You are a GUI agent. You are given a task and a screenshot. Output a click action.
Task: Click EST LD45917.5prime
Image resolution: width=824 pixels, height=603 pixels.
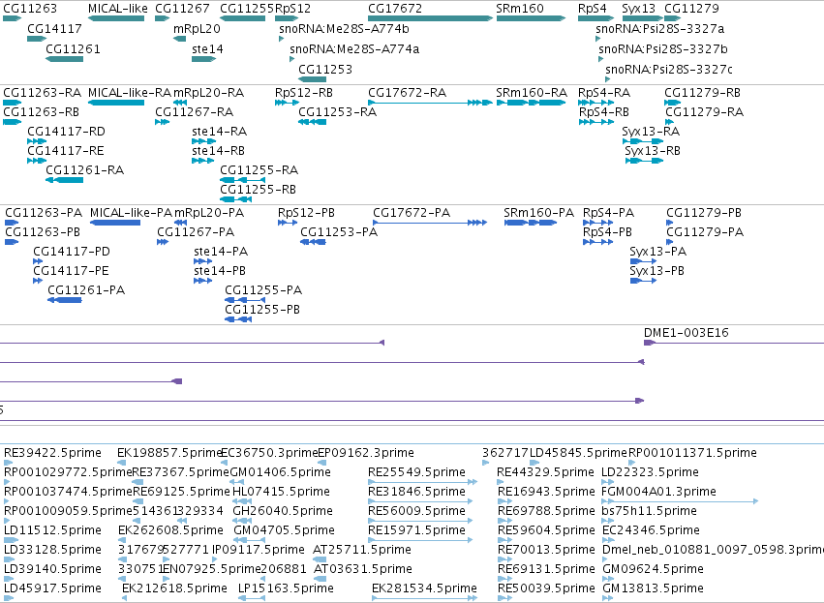52,588
